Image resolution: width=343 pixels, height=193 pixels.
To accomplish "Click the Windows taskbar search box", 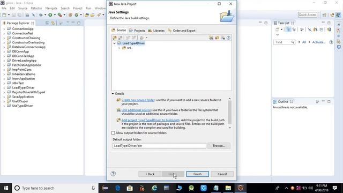I will click(55, 188).
